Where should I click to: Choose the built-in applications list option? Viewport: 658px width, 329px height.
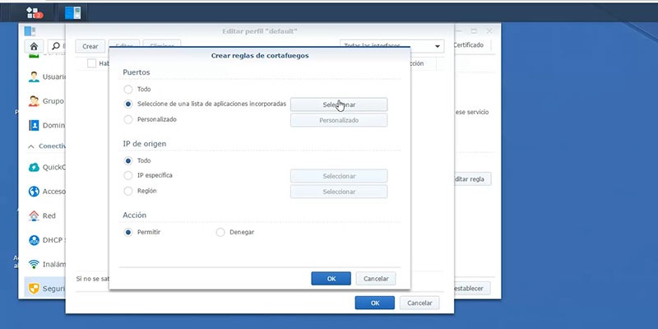128,104
